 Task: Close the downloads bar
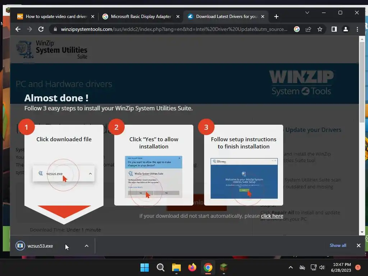point(358,245)
